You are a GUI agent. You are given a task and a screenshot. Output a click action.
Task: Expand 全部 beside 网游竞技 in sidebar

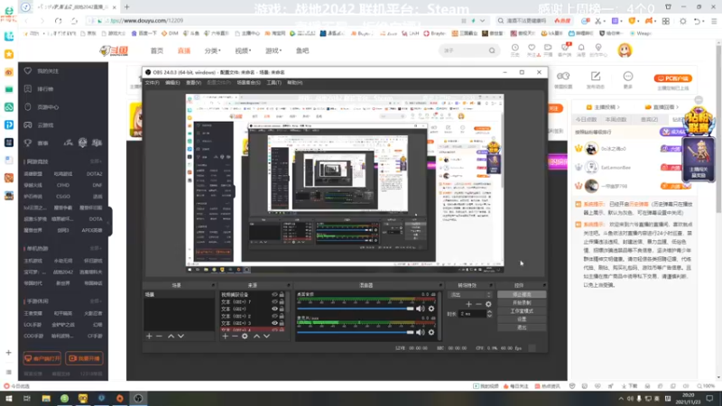click(x=96, y=161)
